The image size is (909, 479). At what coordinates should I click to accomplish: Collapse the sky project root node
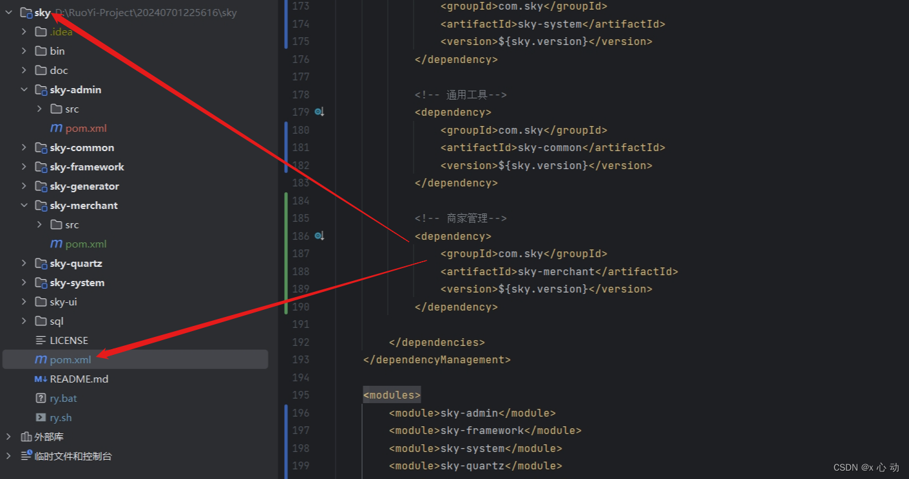point(8,13)
